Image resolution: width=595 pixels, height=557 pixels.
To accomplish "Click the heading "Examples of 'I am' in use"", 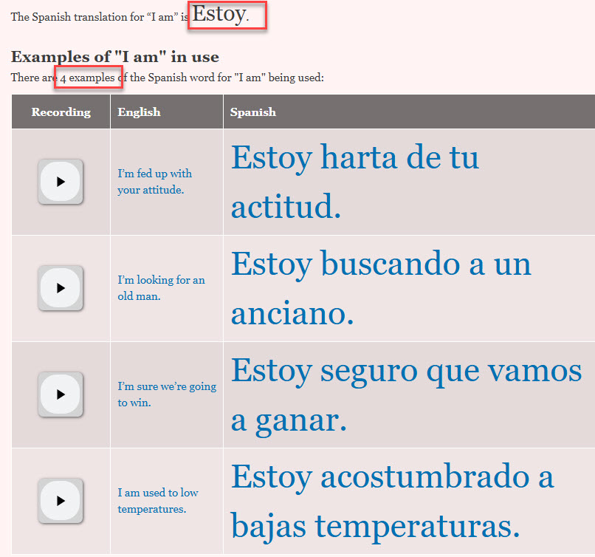I will click(114, 57).
